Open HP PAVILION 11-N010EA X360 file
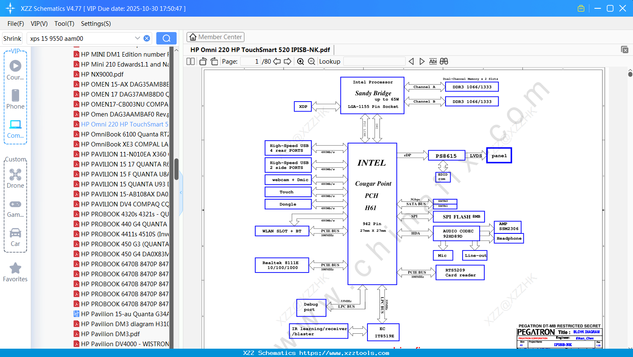This screenshot has width=633, height=357. [x=121, y=154]
